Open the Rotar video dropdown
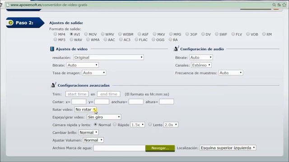 pyautogui.click(x=85, y=109)
